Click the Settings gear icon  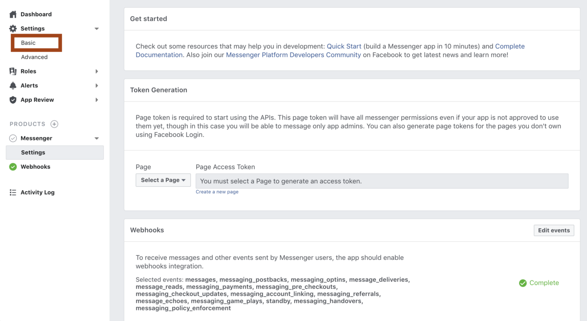pos(13,29)
